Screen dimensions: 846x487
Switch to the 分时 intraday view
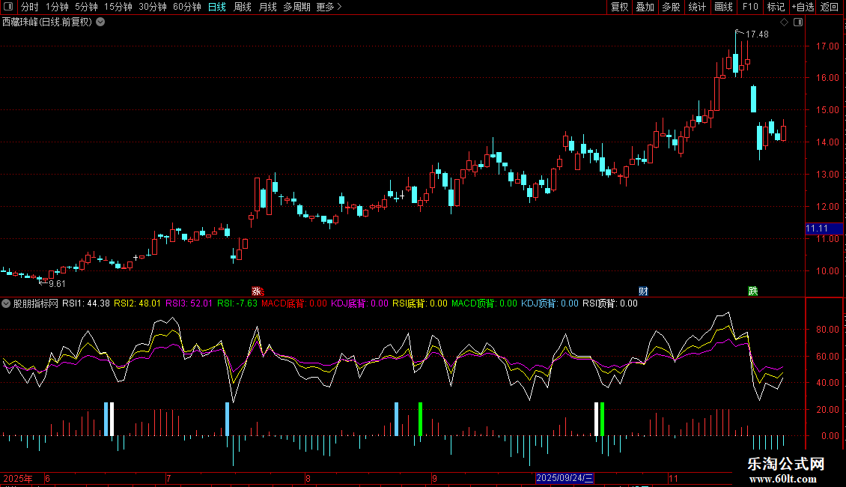point(30,7)
